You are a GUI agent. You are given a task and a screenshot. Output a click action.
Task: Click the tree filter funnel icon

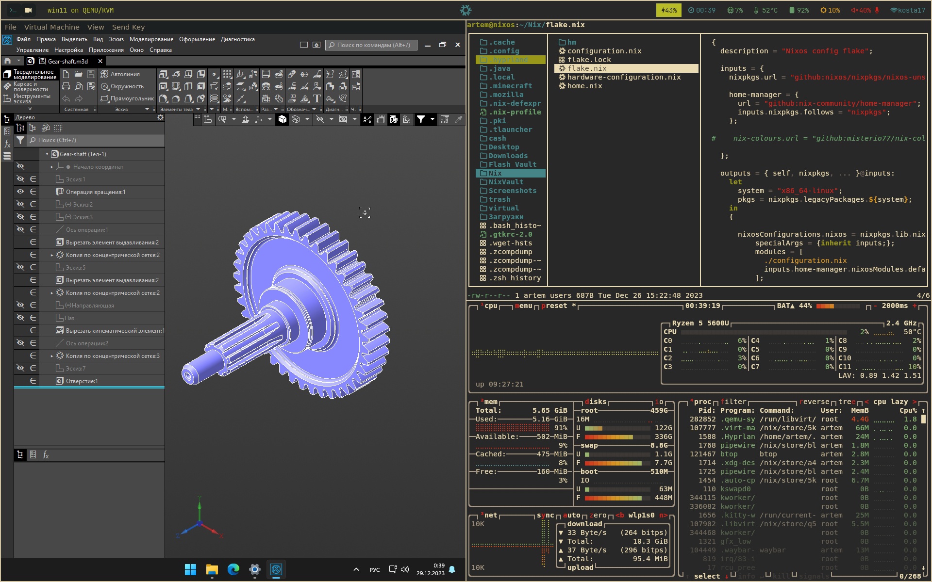point(20,140)
